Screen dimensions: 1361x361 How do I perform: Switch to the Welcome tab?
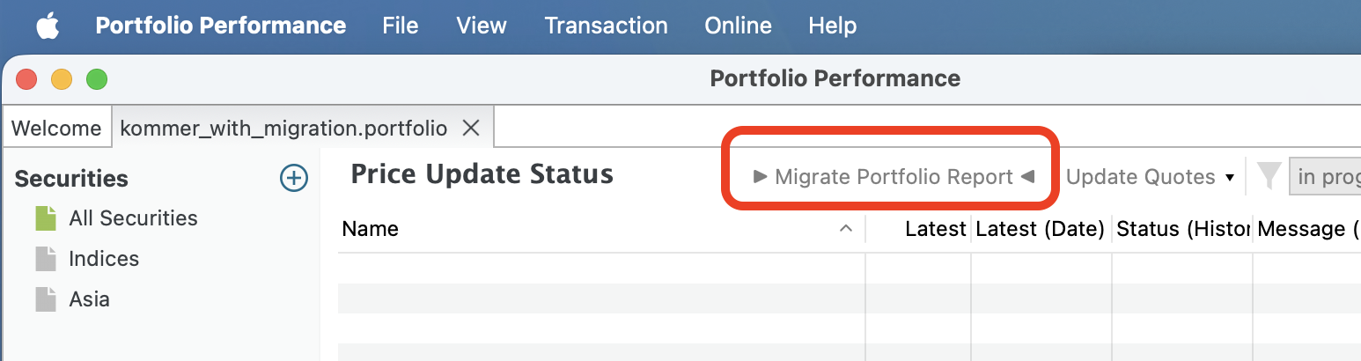(x=56, y=129)
